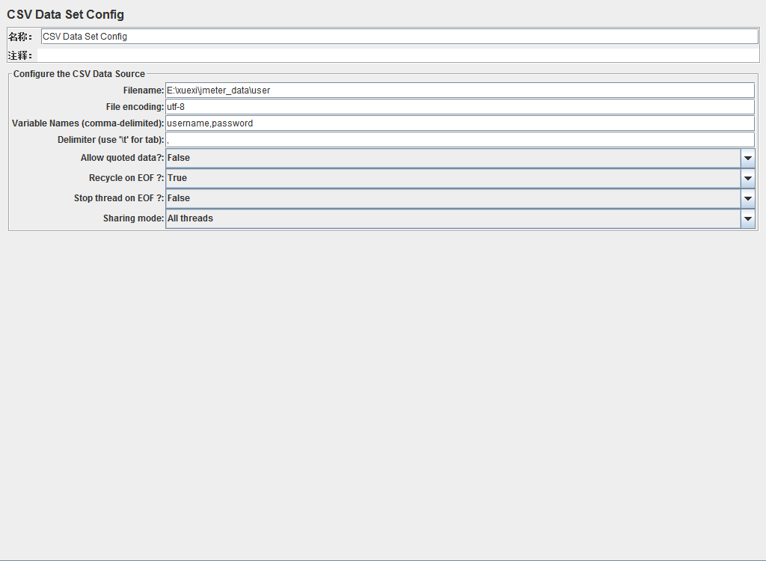
Task: Click the name field containing CSV Data Set Config
Action: tap(399, 37)
